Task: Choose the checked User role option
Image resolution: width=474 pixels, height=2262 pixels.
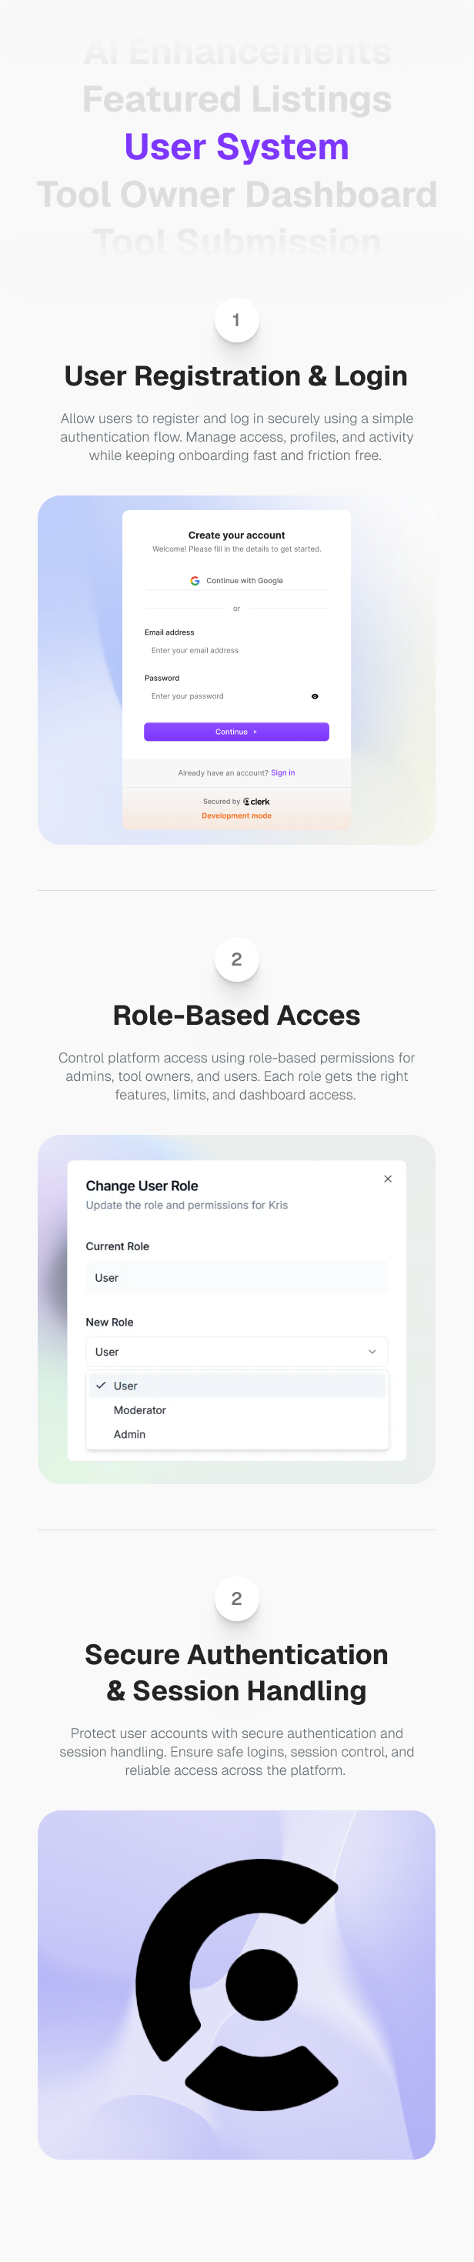Action: click(x=237, y=1386)
